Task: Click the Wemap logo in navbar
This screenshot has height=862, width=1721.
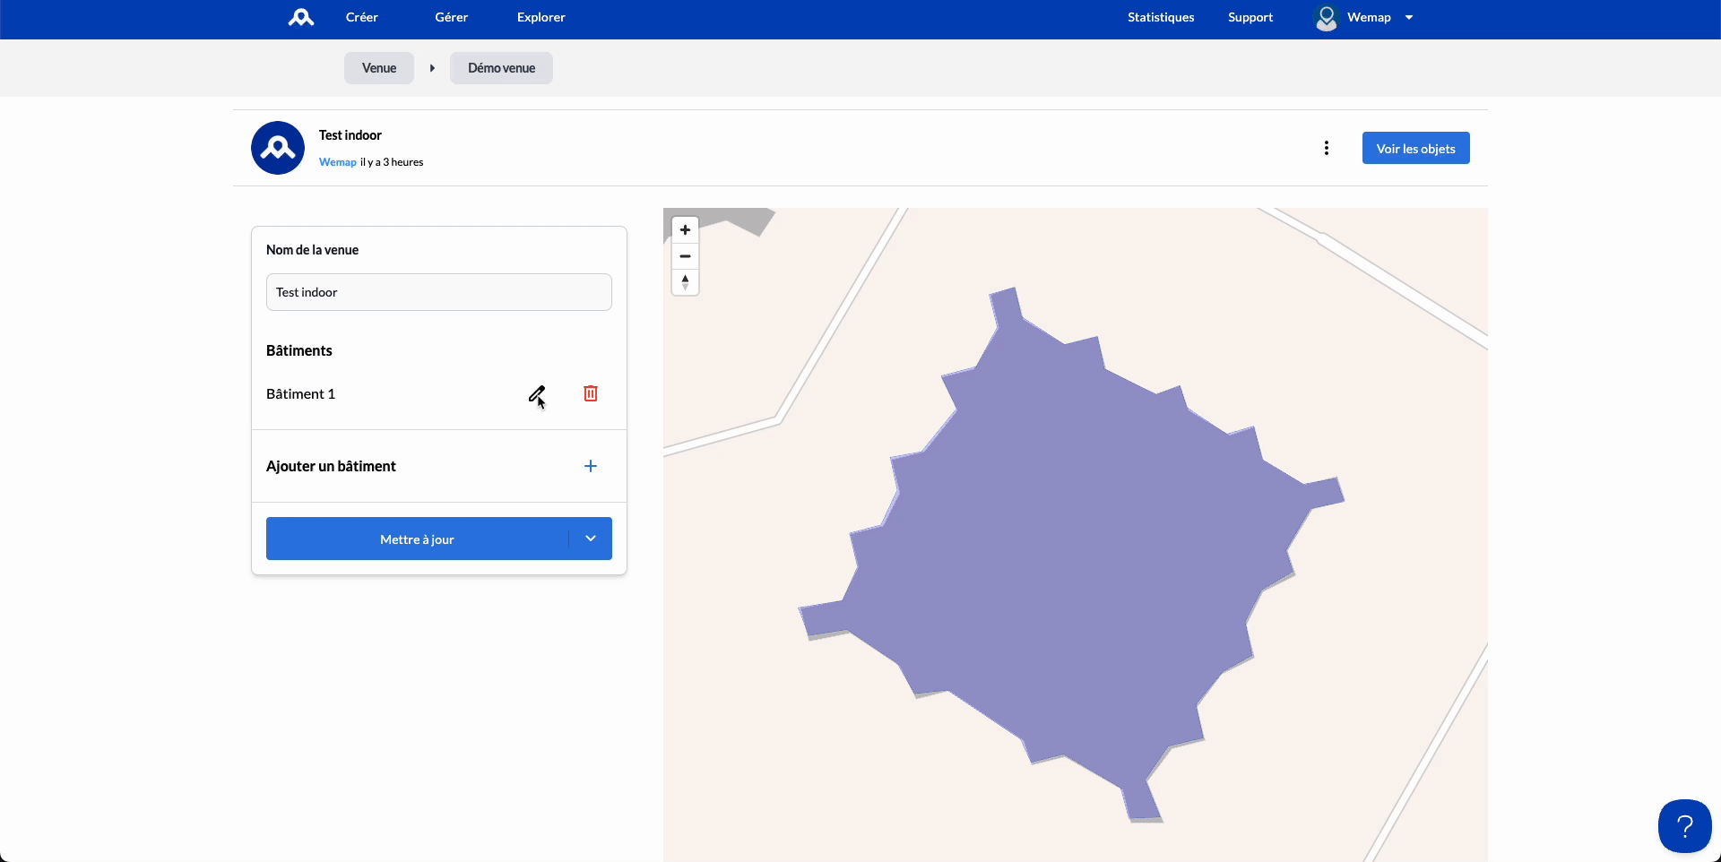Action: point(300,17)
